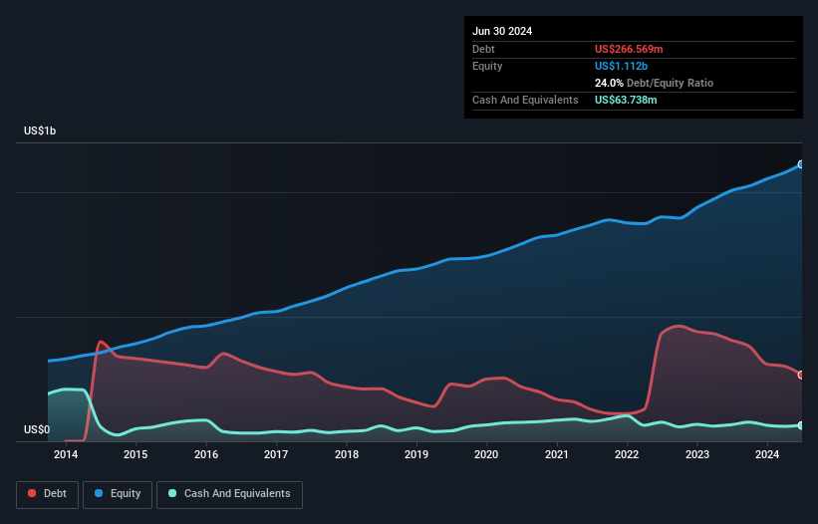Toggle Cash And Equivalents legend button

pyautogui.click(x=229, y=494)
